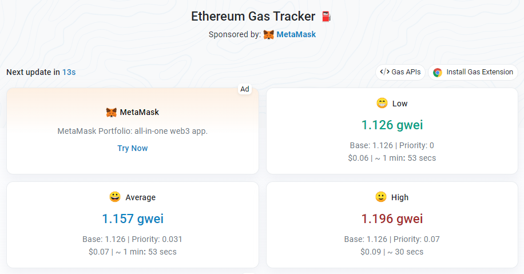The image size is (524, 274).
Task: Open the MetaMask sponsor link in header
Action: [296, 34]
